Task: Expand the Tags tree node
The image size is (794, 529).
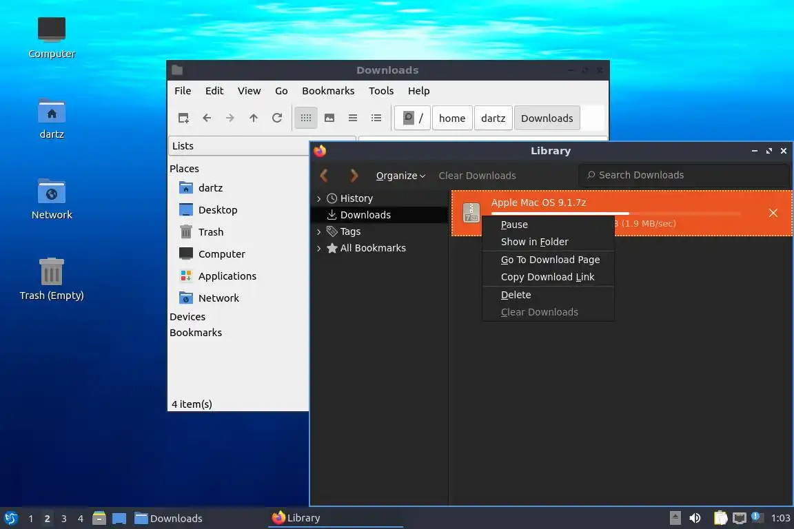Action: [318, 232]
